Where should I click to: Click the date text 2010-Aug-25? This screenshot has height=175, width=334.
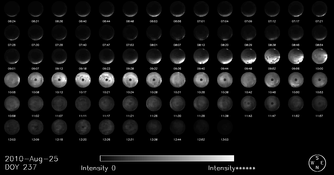point(32,159)
